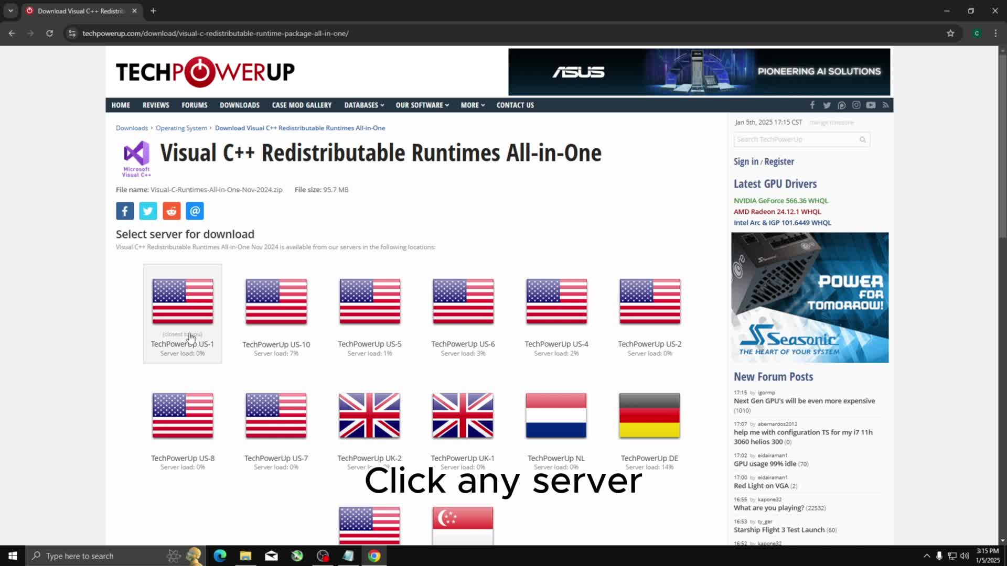Open TechPowerUp's YouTube channel icon

[871, 105]
